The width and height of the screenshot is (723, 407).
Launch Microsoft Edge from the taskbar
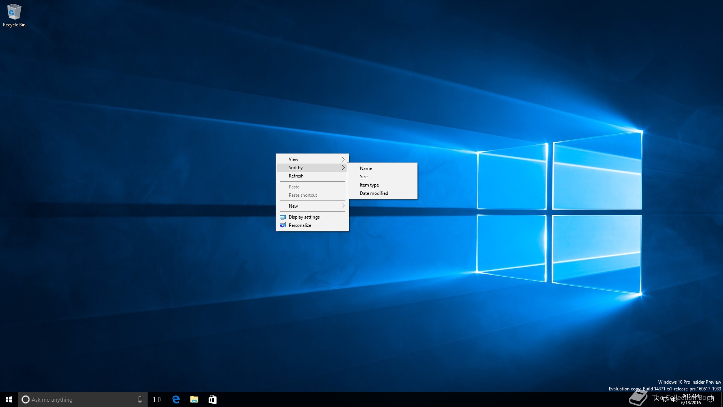pyautogui.click(x=176, y=399)
